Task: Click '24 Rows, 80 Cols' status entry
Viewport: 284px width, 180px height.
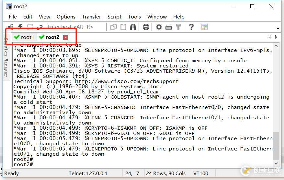Action: [166, 174]
